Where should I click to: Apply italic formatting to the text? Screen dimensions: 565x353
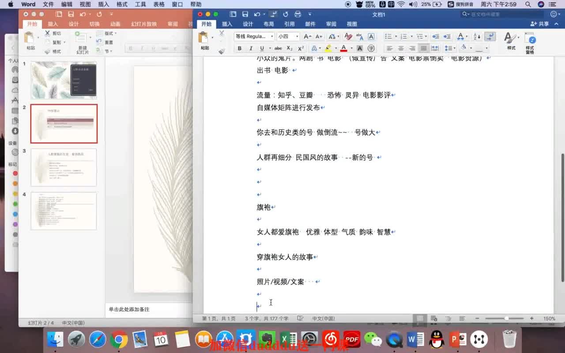click(x=250, y=48)
